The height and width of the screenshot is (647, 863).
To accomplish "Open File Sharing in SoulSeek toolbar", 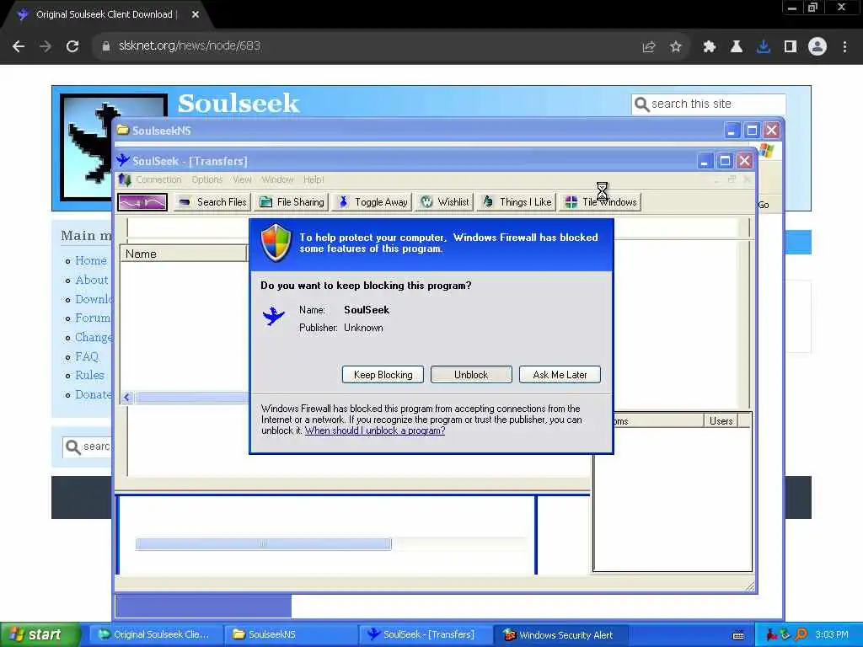I will click(292, 202).
